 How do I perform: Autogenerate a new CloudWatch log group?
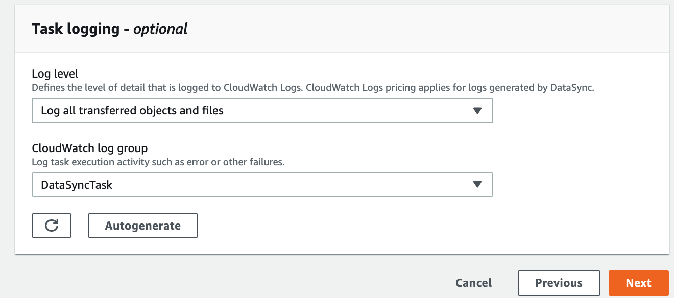[x=142, y=225]
